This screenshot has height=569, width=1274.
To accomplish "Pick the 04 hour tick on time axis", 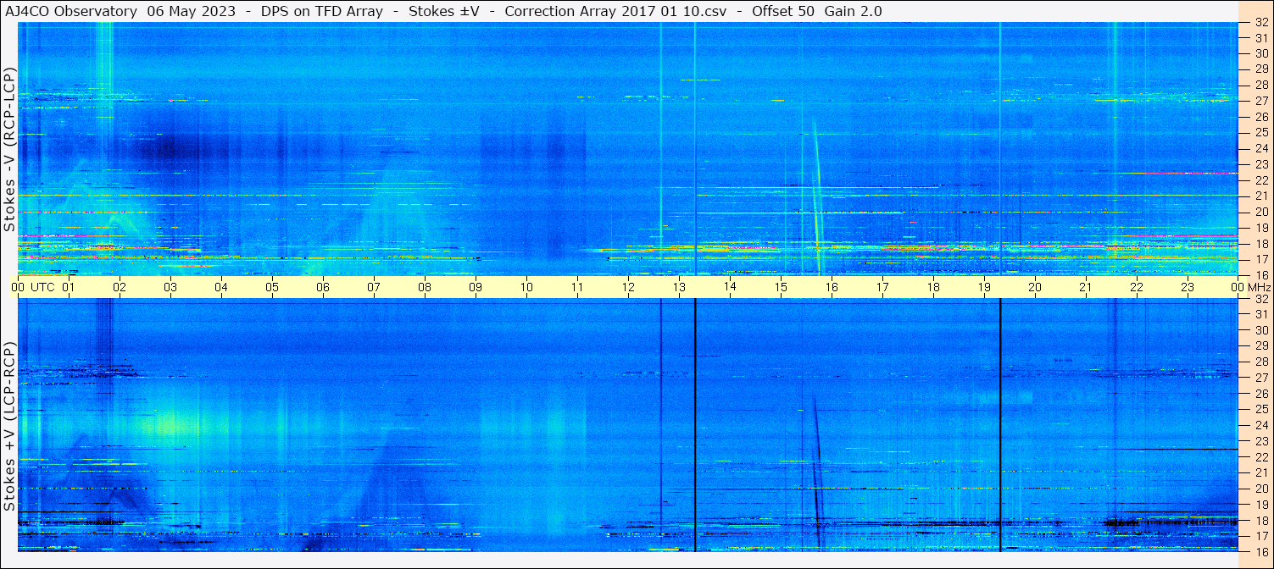I will 221,287.
